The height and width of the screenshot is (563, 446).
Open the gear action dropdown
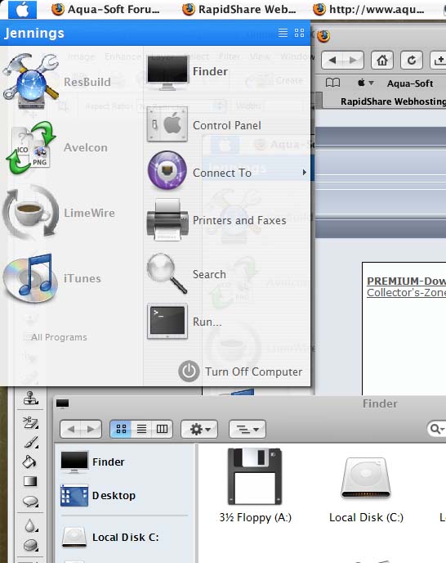point(199,429)
